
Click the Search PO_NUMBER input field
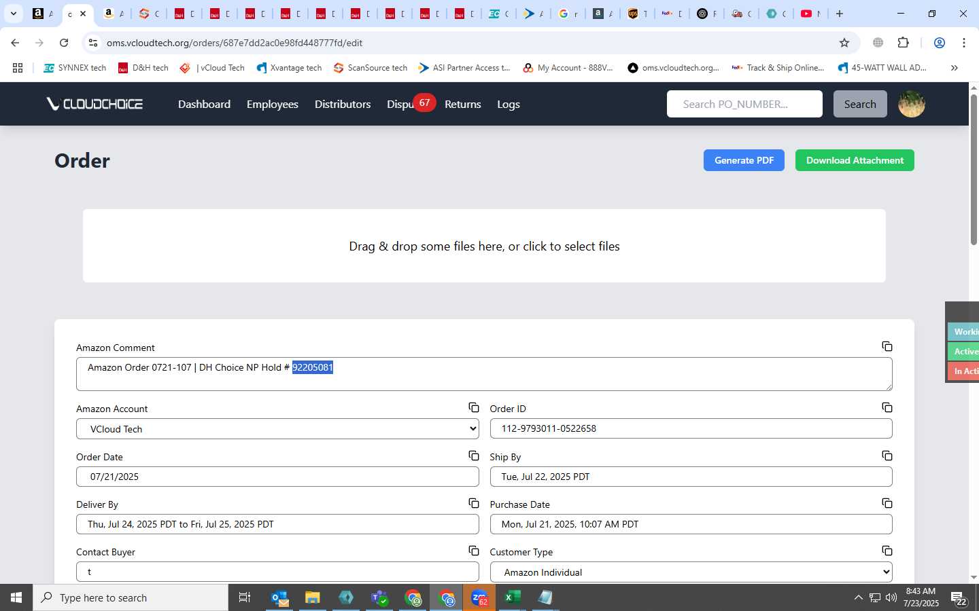(x=744, y=104)
